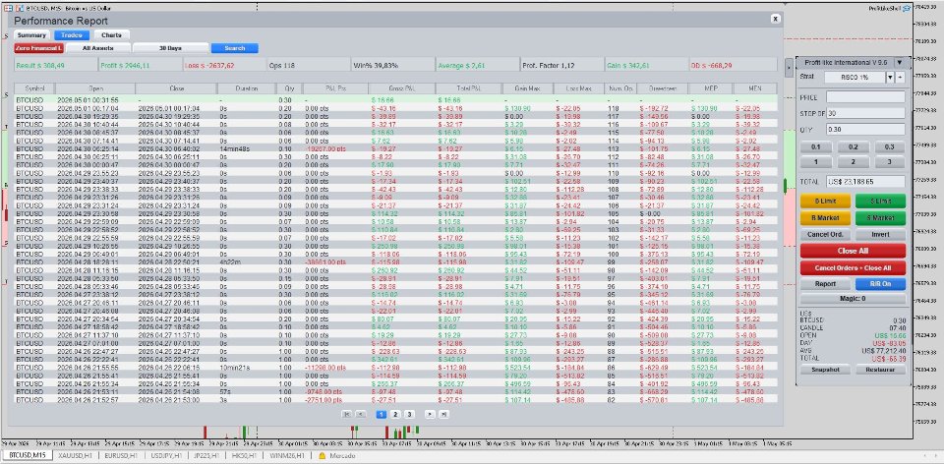Switch to the Trades tab

pyautogui.click(x=72, y=35)
